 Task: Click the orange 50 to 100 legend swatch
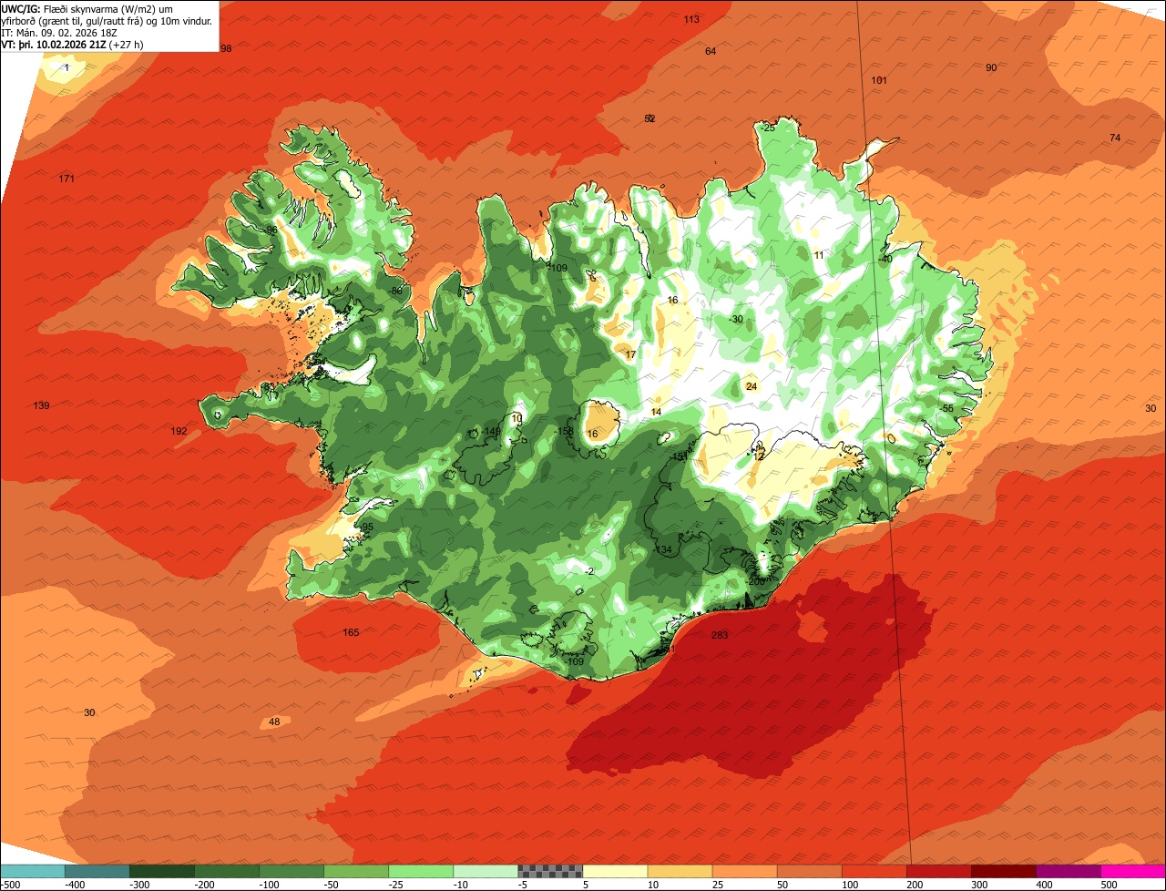[809, 871]
